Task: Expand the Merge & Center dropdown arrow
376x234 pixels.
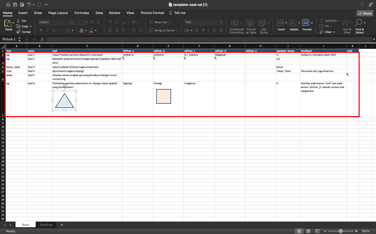Action: [x=177, y=30]
